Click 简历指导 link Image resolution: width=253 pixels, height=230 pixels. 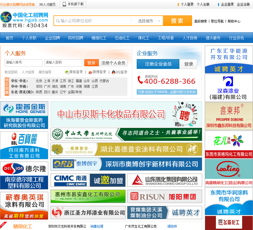[x=45, y=72]
